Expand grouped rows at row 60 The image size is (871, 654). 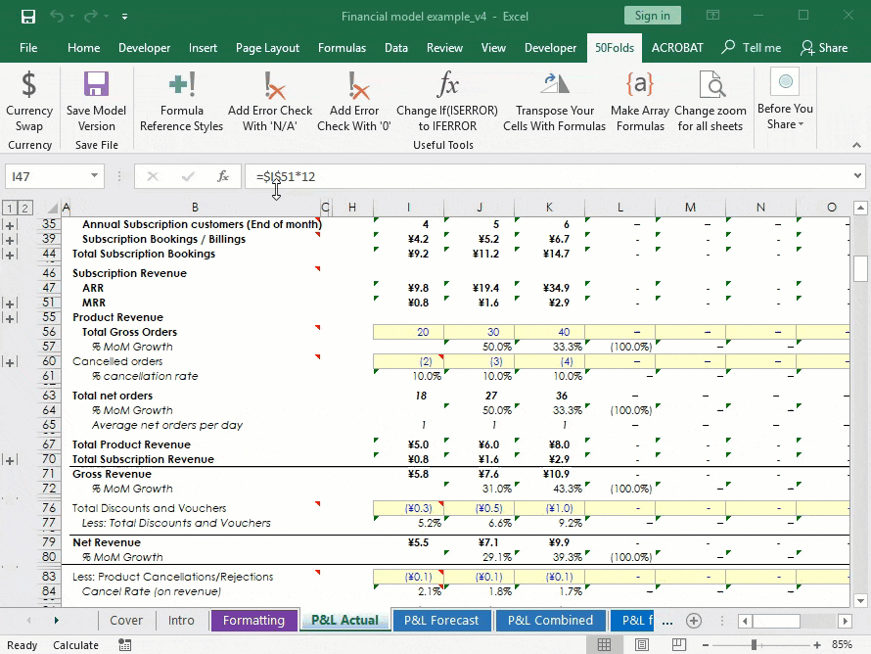(10, 362)
